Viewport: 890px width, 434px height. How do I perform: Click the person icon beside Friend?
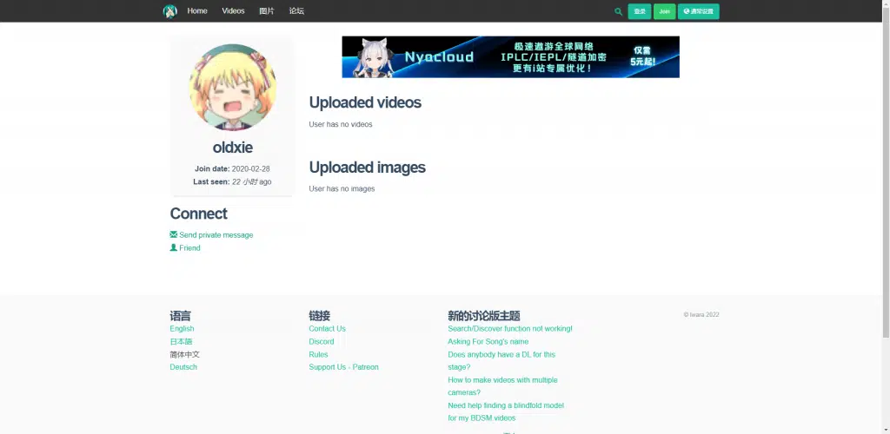[x=174, y=247]
